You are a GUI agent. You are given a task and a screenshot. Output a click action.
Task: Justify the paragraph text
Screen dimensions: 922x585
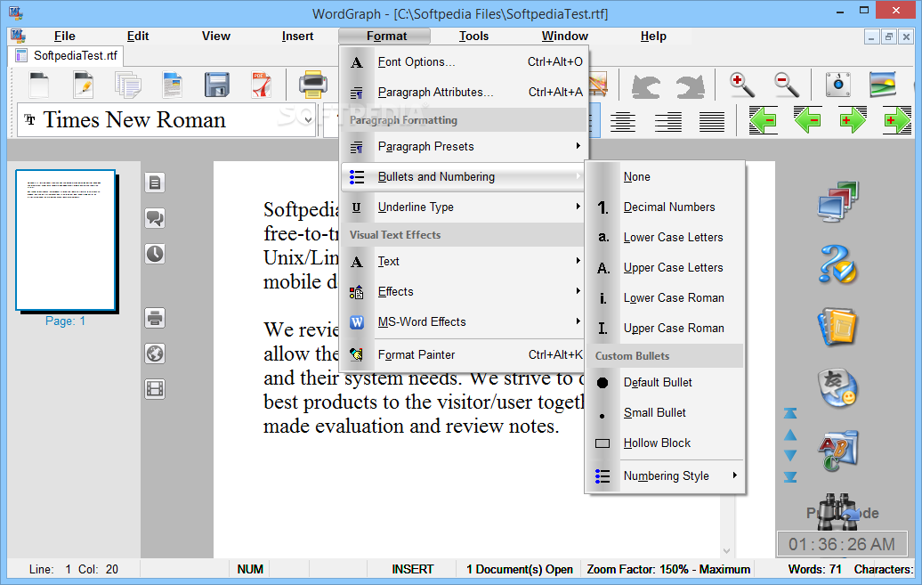[x=711, y=121]
